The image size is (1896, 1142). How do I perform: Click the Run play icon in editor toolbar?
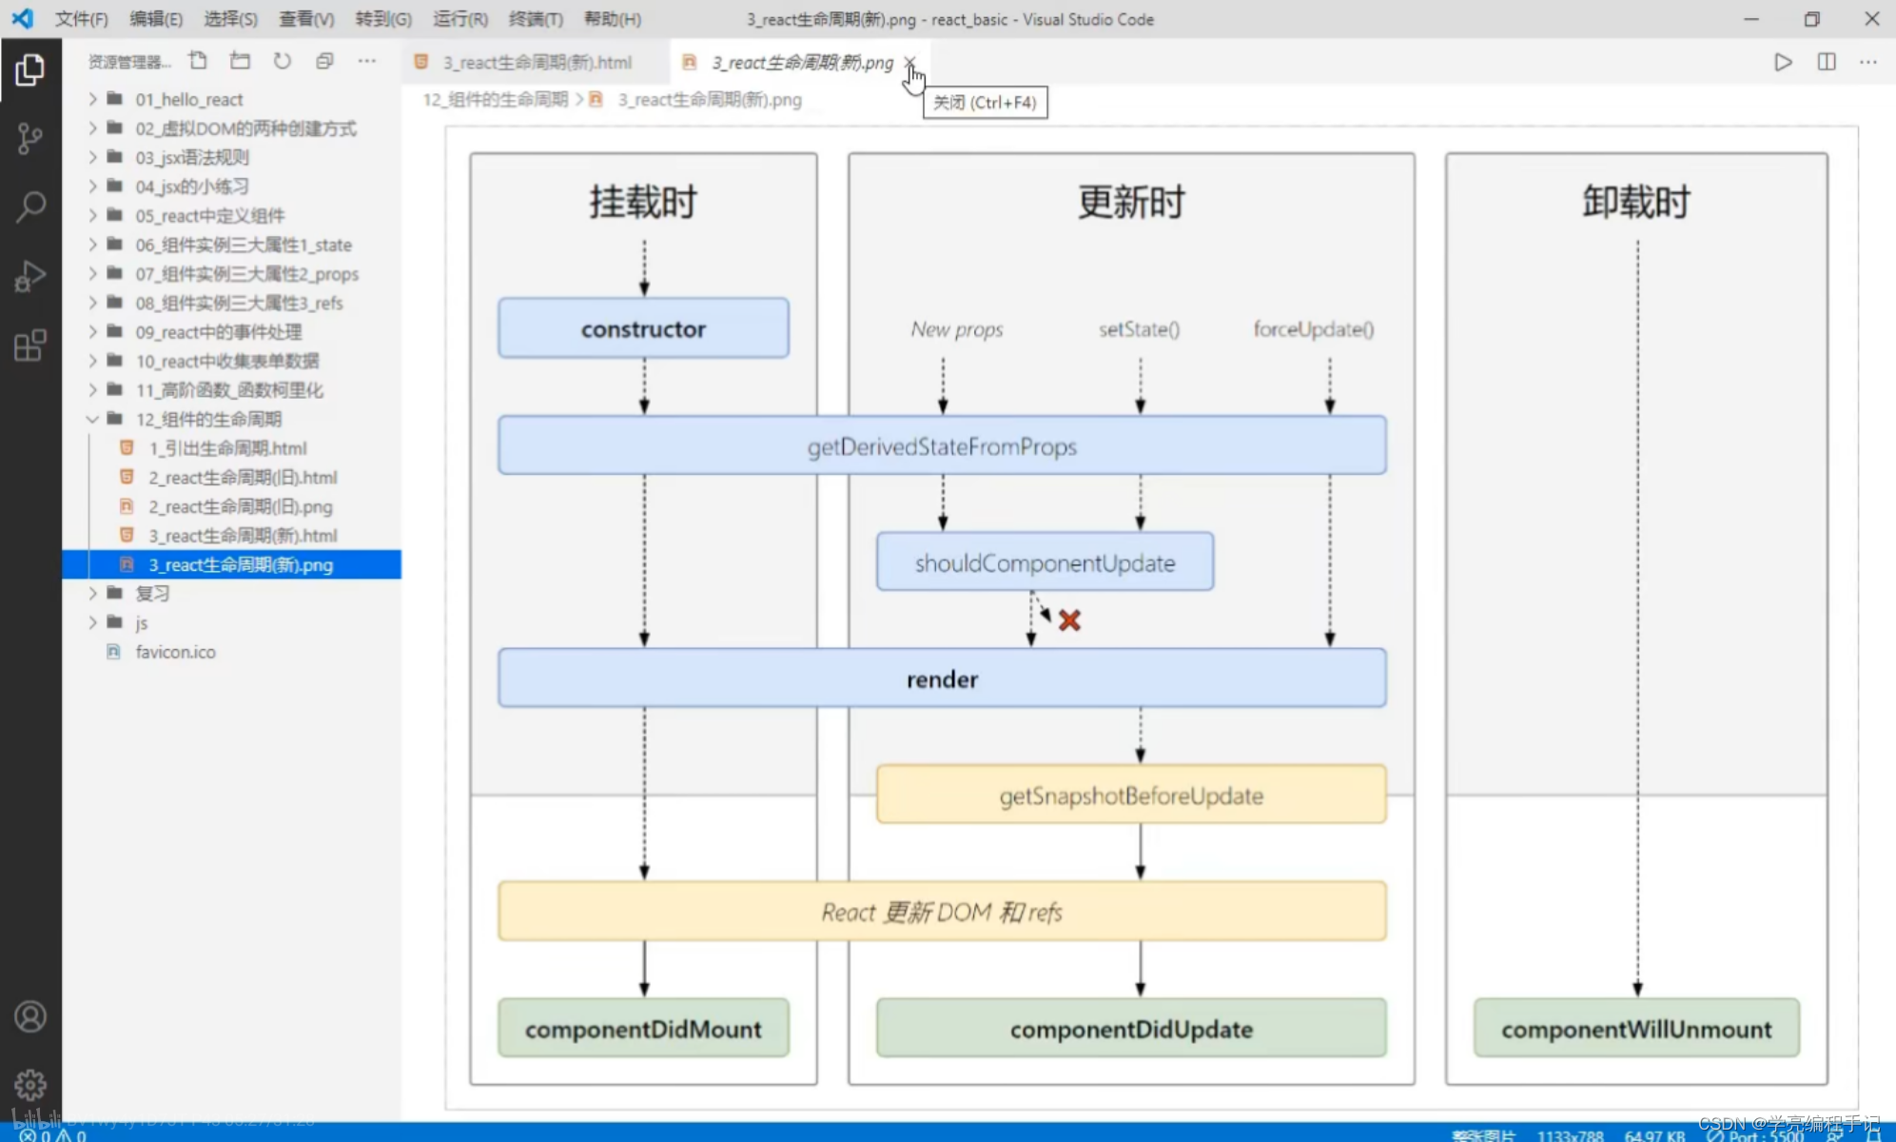pos(1784,62)
